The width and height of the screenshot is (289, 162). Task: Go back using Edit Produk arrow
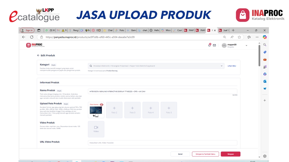pos(38,55)
